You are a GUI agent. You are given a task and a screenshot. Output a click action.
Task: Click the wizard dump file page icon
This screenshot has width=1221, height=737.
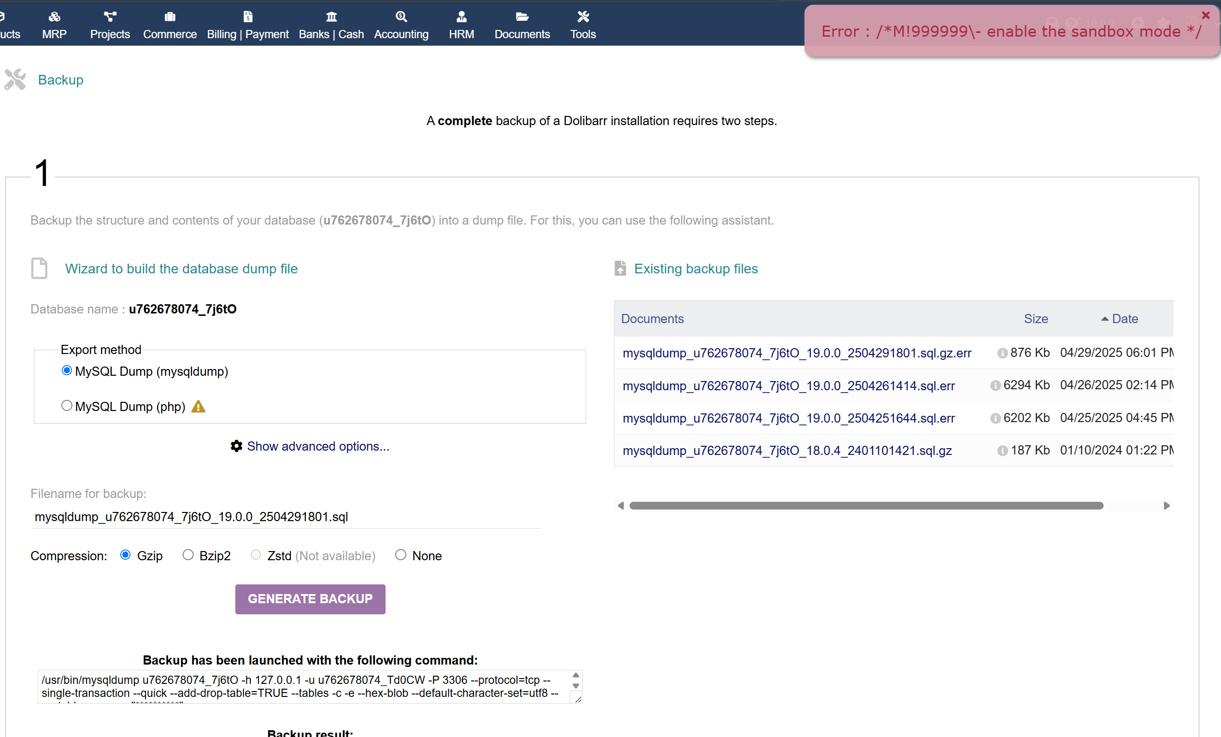click(40, 269)
